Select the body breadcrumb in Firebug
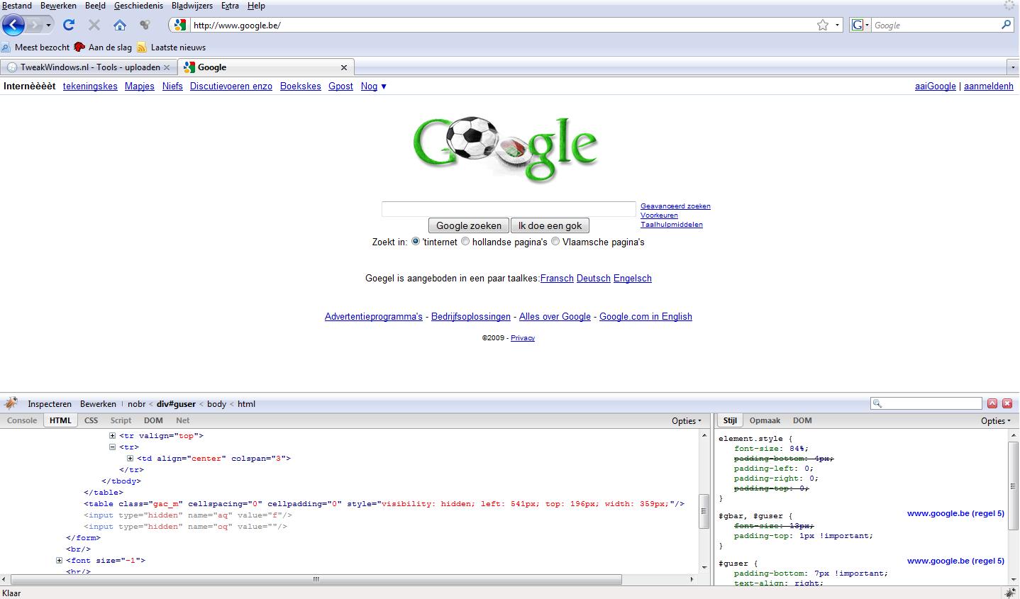The height and width of the screenshot is (599, 1020). point(216,404)
